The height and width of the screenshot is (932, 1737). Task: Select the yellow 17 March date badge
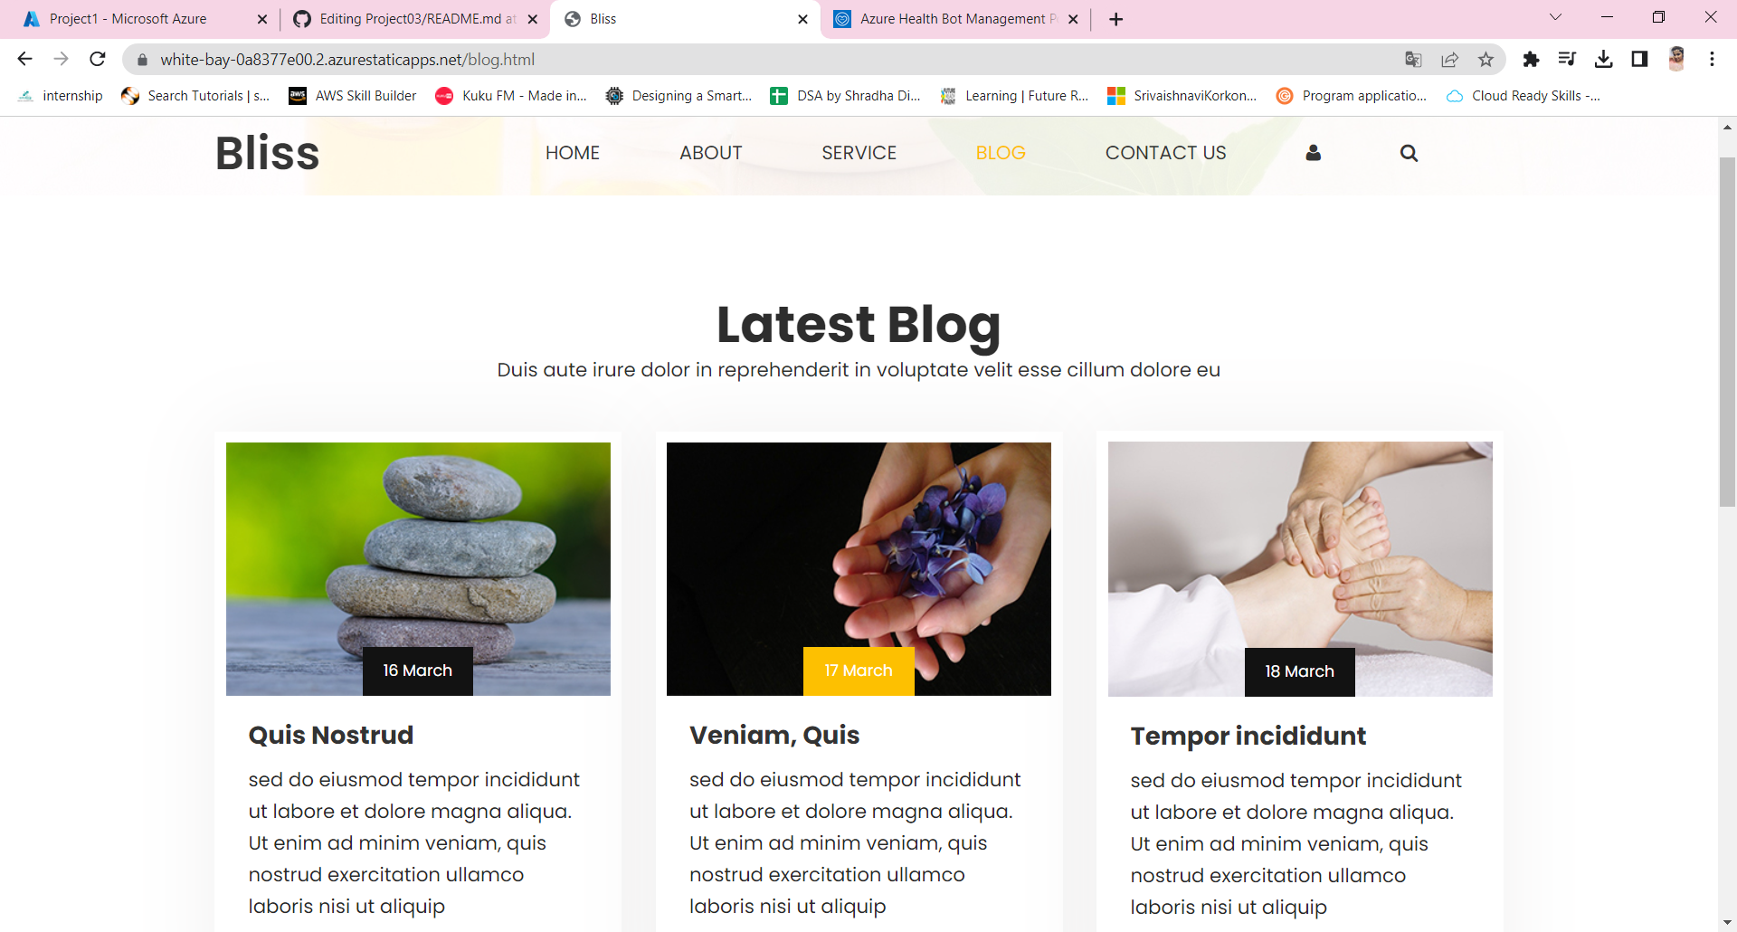coord(859,670)
